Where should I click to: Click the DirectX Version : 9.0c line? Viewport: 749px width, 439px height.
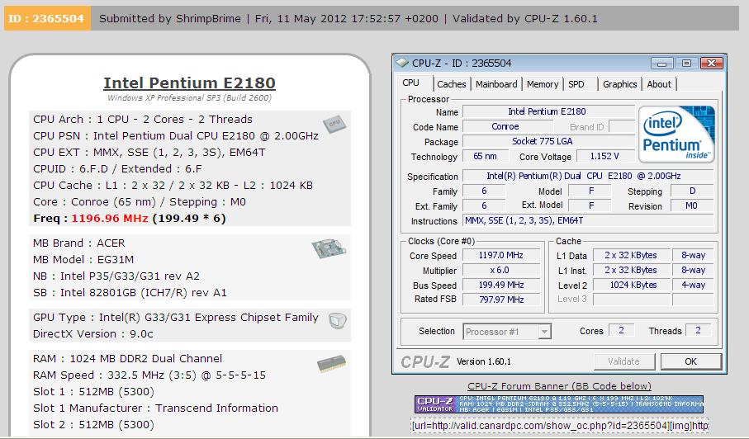(x=93, y=333)
